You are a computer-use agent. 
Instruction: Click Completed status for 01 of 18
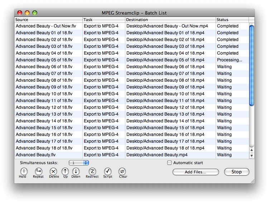point(228,33)
